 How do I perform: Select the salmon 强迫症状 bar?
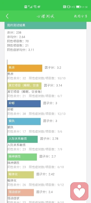21,193
